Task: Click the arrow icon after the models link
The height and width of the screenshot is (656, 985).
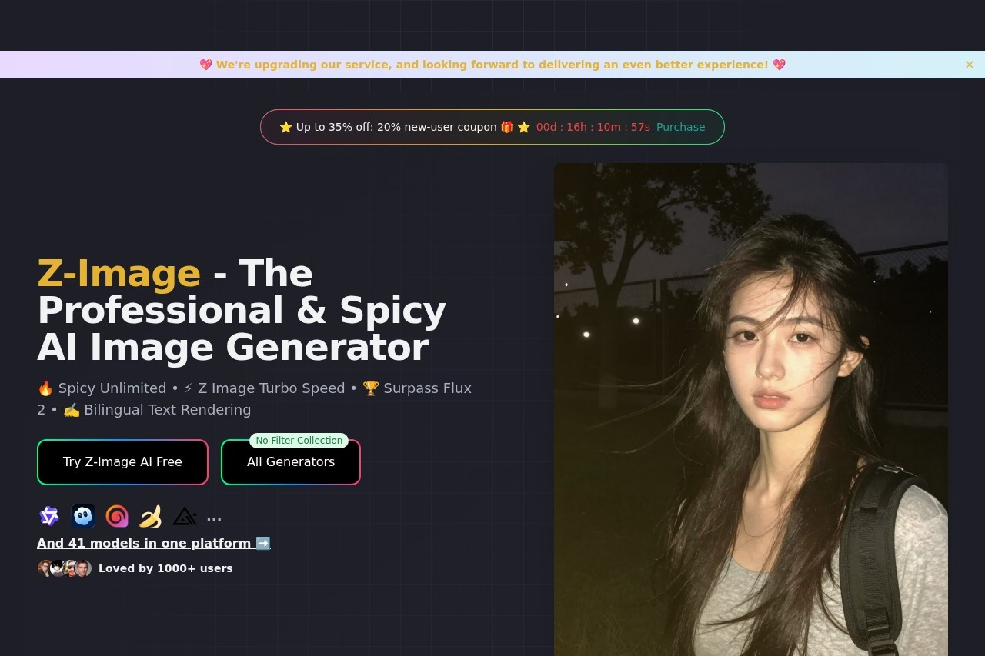Action: [263, 543]
